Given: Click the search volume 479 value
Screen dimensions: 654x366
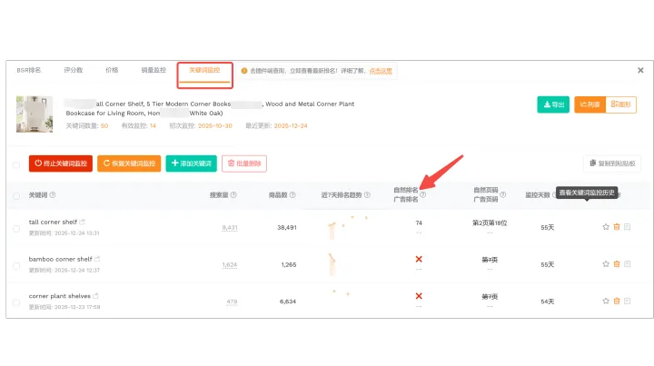Looking at the screenshot, I should point(232,302).
